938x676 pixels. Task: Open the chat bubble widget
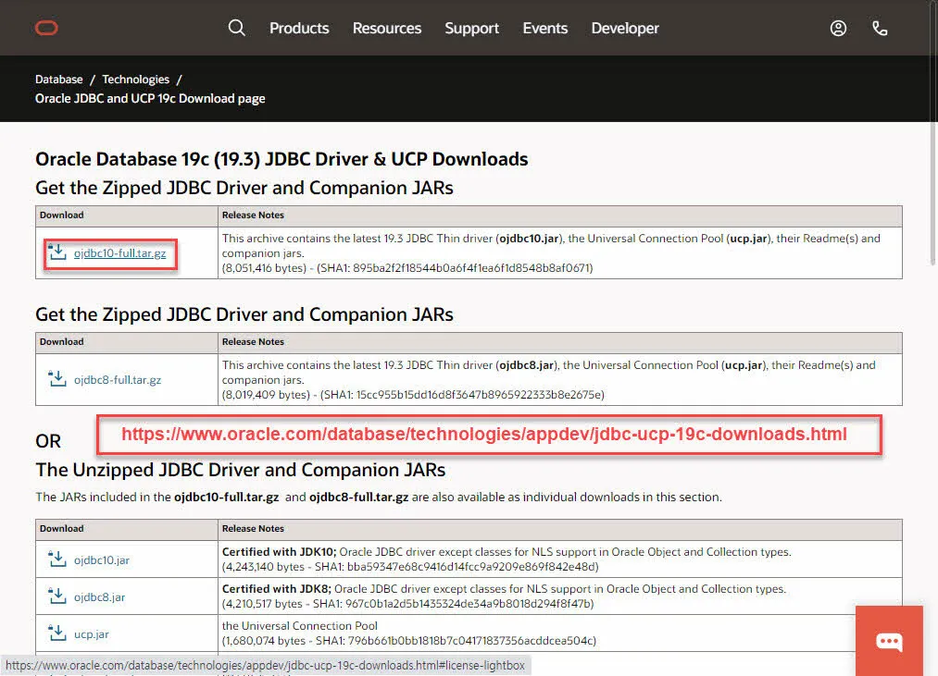click(889, 642)
